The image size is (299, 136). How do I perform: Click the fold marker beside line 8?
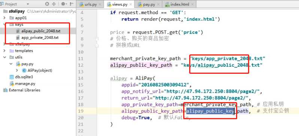(97, 39)
